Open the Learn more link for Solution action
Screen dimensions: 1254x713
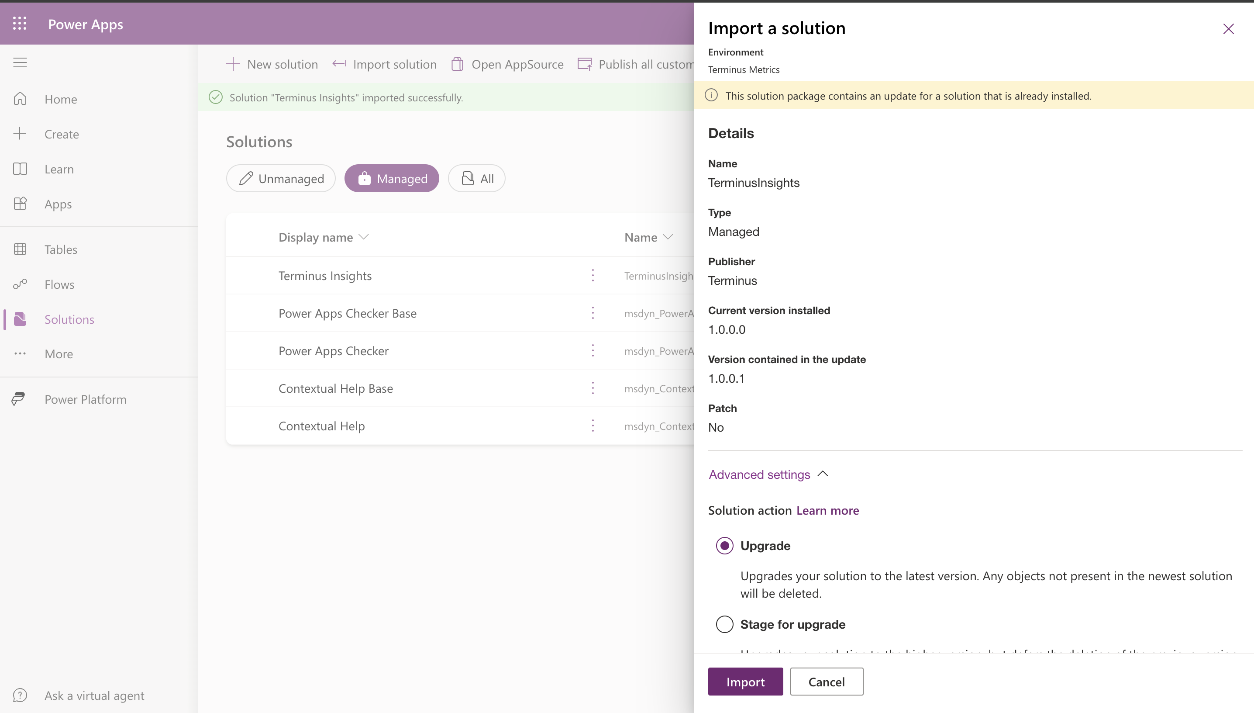(x=827, y=510)
